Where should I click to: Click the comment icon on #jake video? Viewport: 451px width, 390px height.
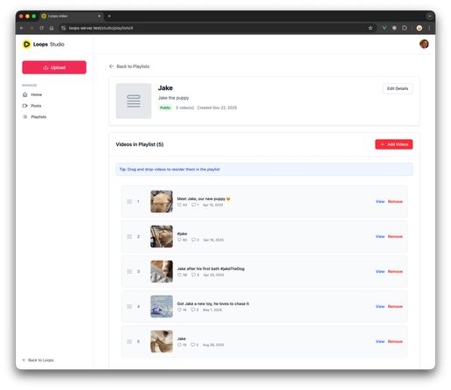pos(193,240)
